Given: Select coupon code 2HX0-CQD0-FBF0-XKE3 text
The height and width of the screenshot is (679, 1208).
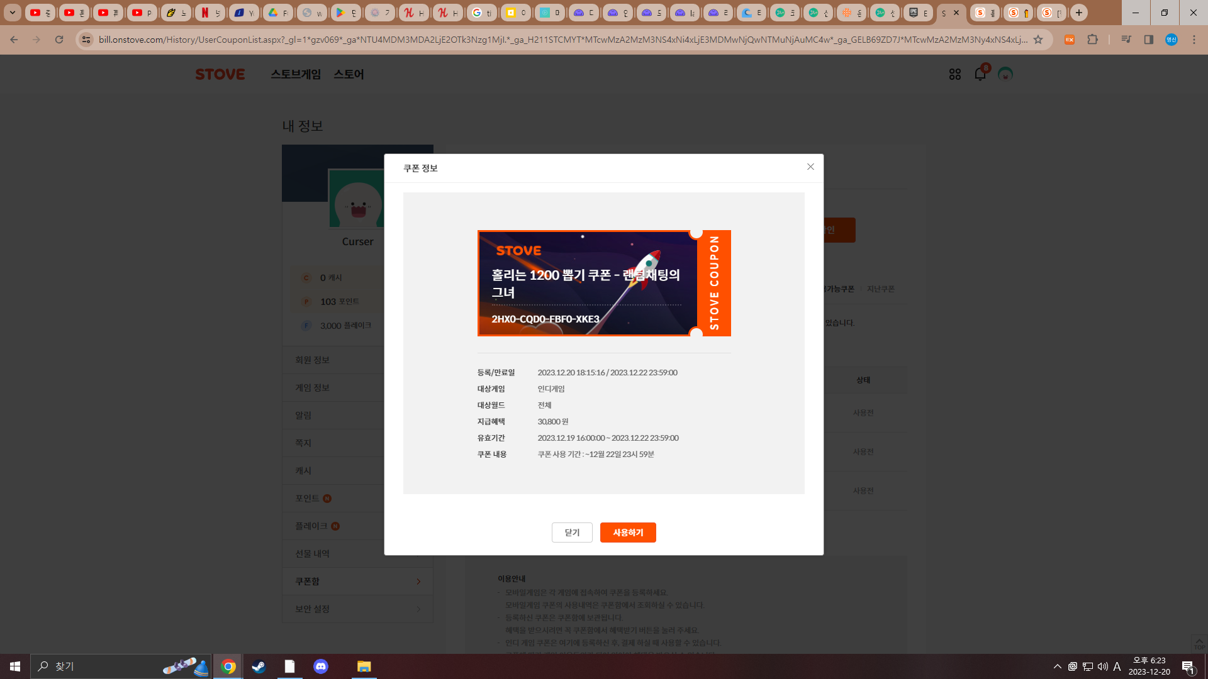Looking at the screenshot, I should point(545,319).
